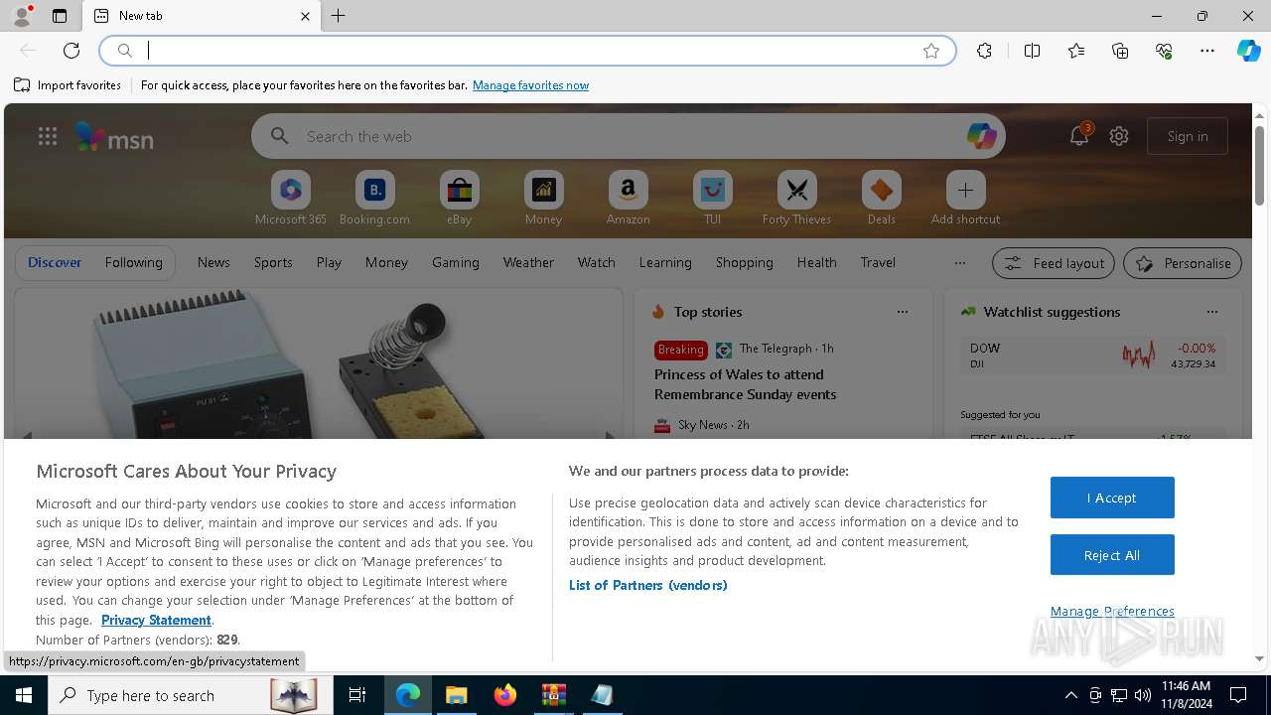Open the Extensions puzzle icon
The image size is (1271, 715).
[984, 51]
